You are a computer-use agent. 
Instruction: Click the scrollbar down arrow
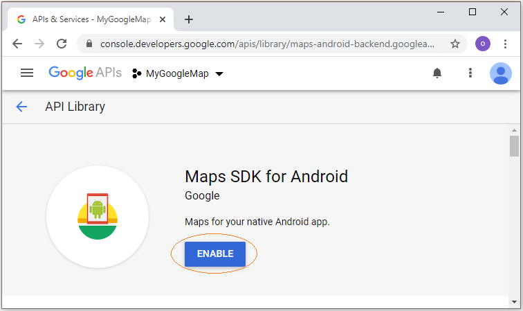(514, 302)
